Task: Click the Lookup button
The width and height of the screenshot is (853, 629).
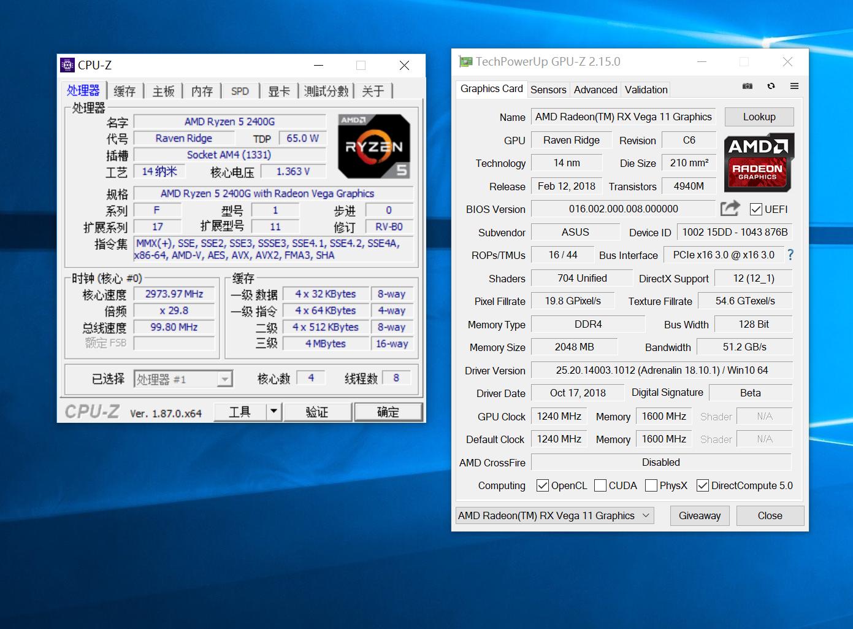Action: (759, 117)
